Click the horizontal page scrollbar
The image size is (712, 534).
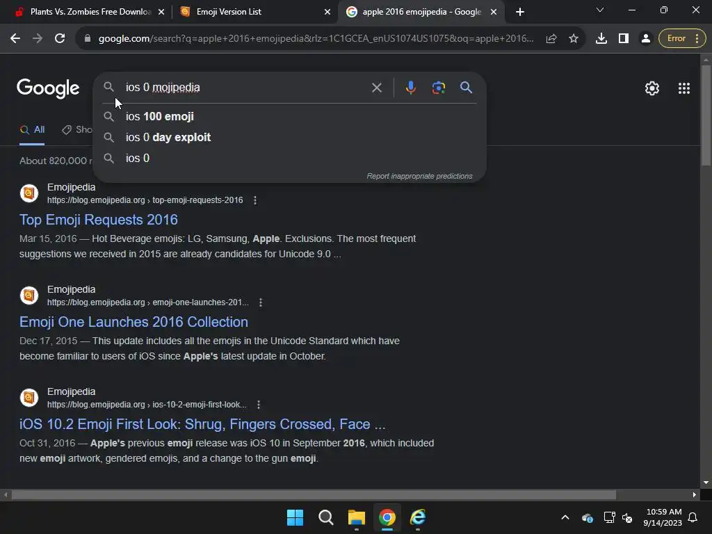(314, 494)
